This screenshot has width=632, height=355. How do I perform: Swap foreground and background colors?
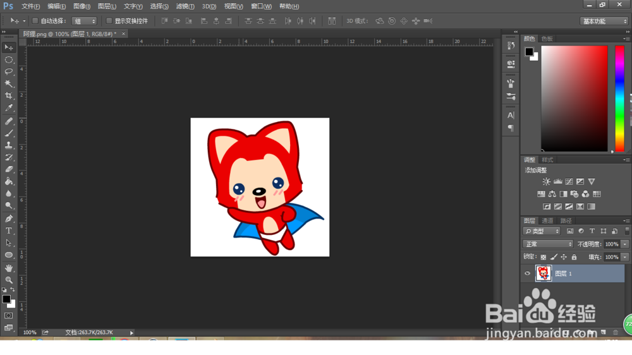(x=13, y=289)
